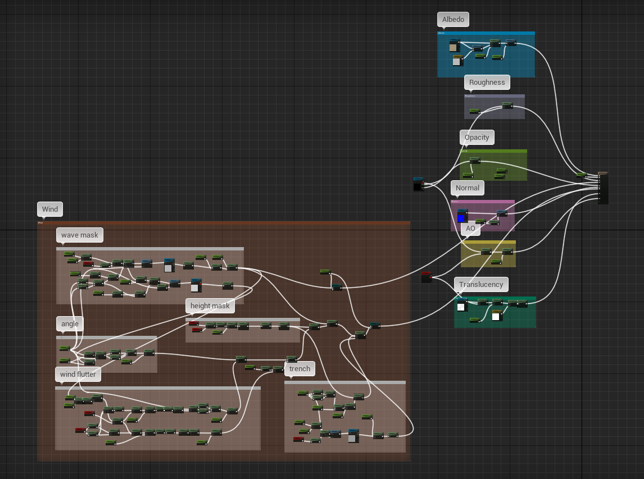
Task: Select the height mask comment header bar
Action: click(243, 320)
